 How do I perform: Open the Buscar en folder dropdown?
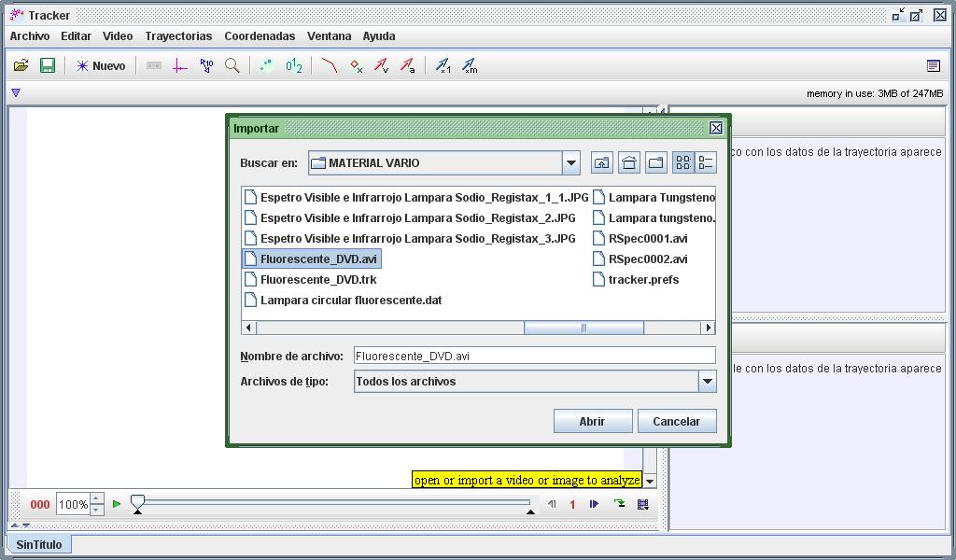570,161
